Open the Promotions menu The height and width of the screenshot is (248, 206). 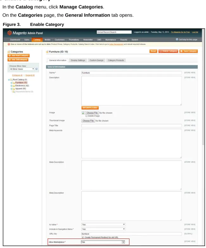coord(74,40)
